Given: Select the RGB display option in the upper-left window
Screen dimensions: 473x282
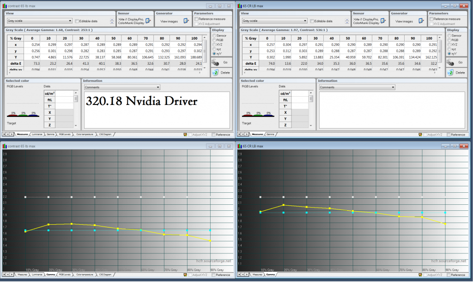Looking at the screenshot, I should coord(214,40).
